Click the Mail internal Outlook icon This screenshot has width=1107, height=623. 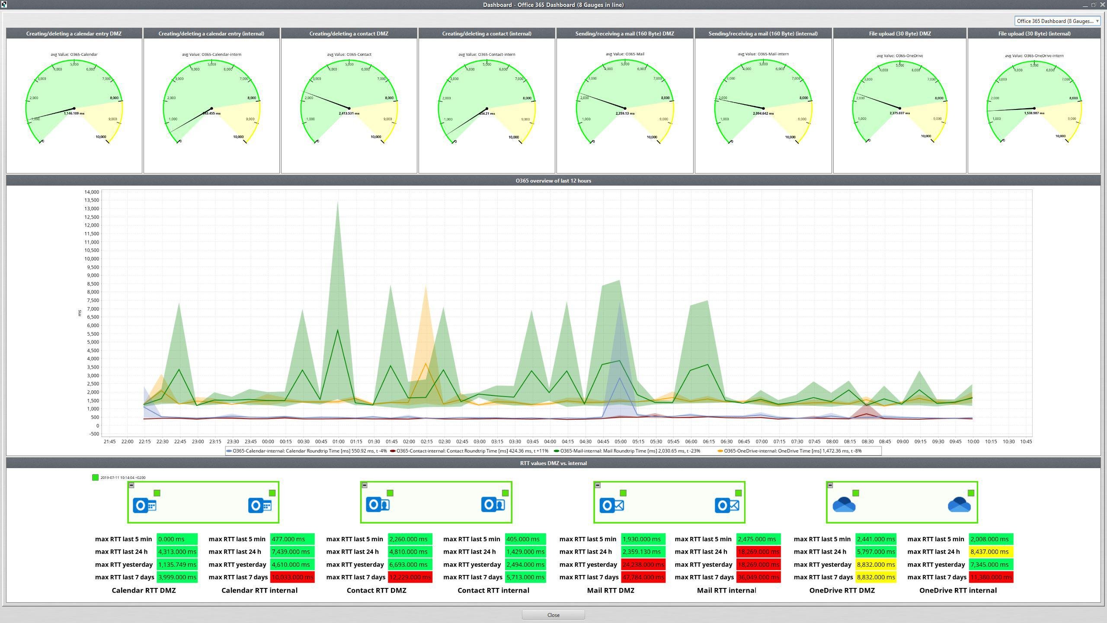coord(726,505)
